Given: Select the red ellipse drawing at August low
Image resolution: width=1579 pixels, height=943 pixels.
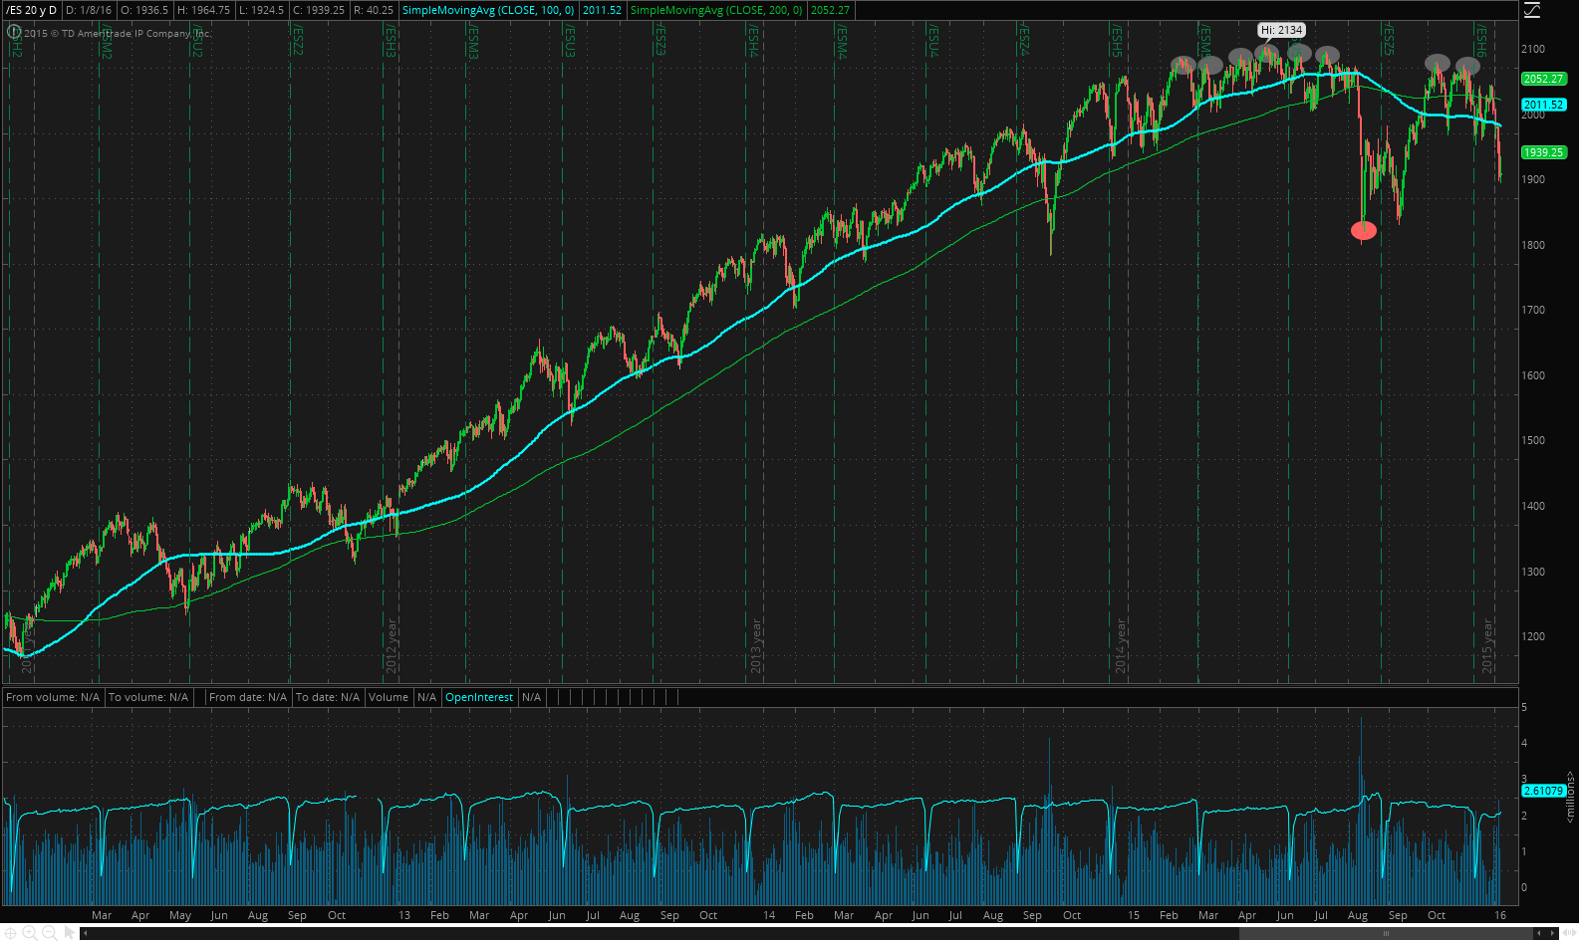Looking at the screenshot, I should 1363,230.
